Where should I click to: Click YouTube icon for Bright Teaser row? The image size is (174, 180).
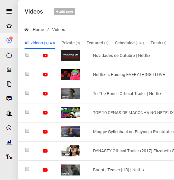[45, 170]
